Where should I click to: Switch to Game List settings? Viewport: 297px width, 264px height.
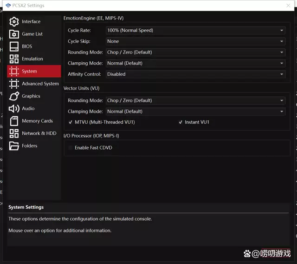[34, 34]
